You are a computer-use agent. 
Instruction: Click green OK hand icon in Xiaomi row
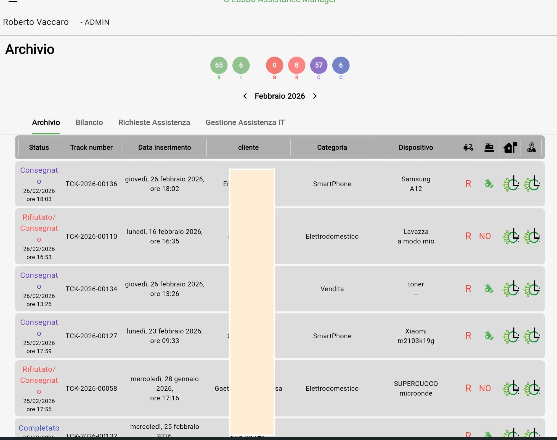(x=489, y=336)
